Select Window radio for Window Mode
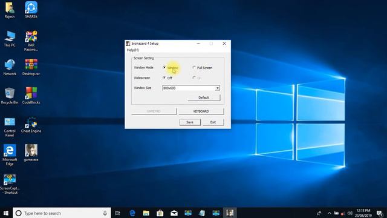The height and width of the screenshot is (218, 387). [164, 67]
